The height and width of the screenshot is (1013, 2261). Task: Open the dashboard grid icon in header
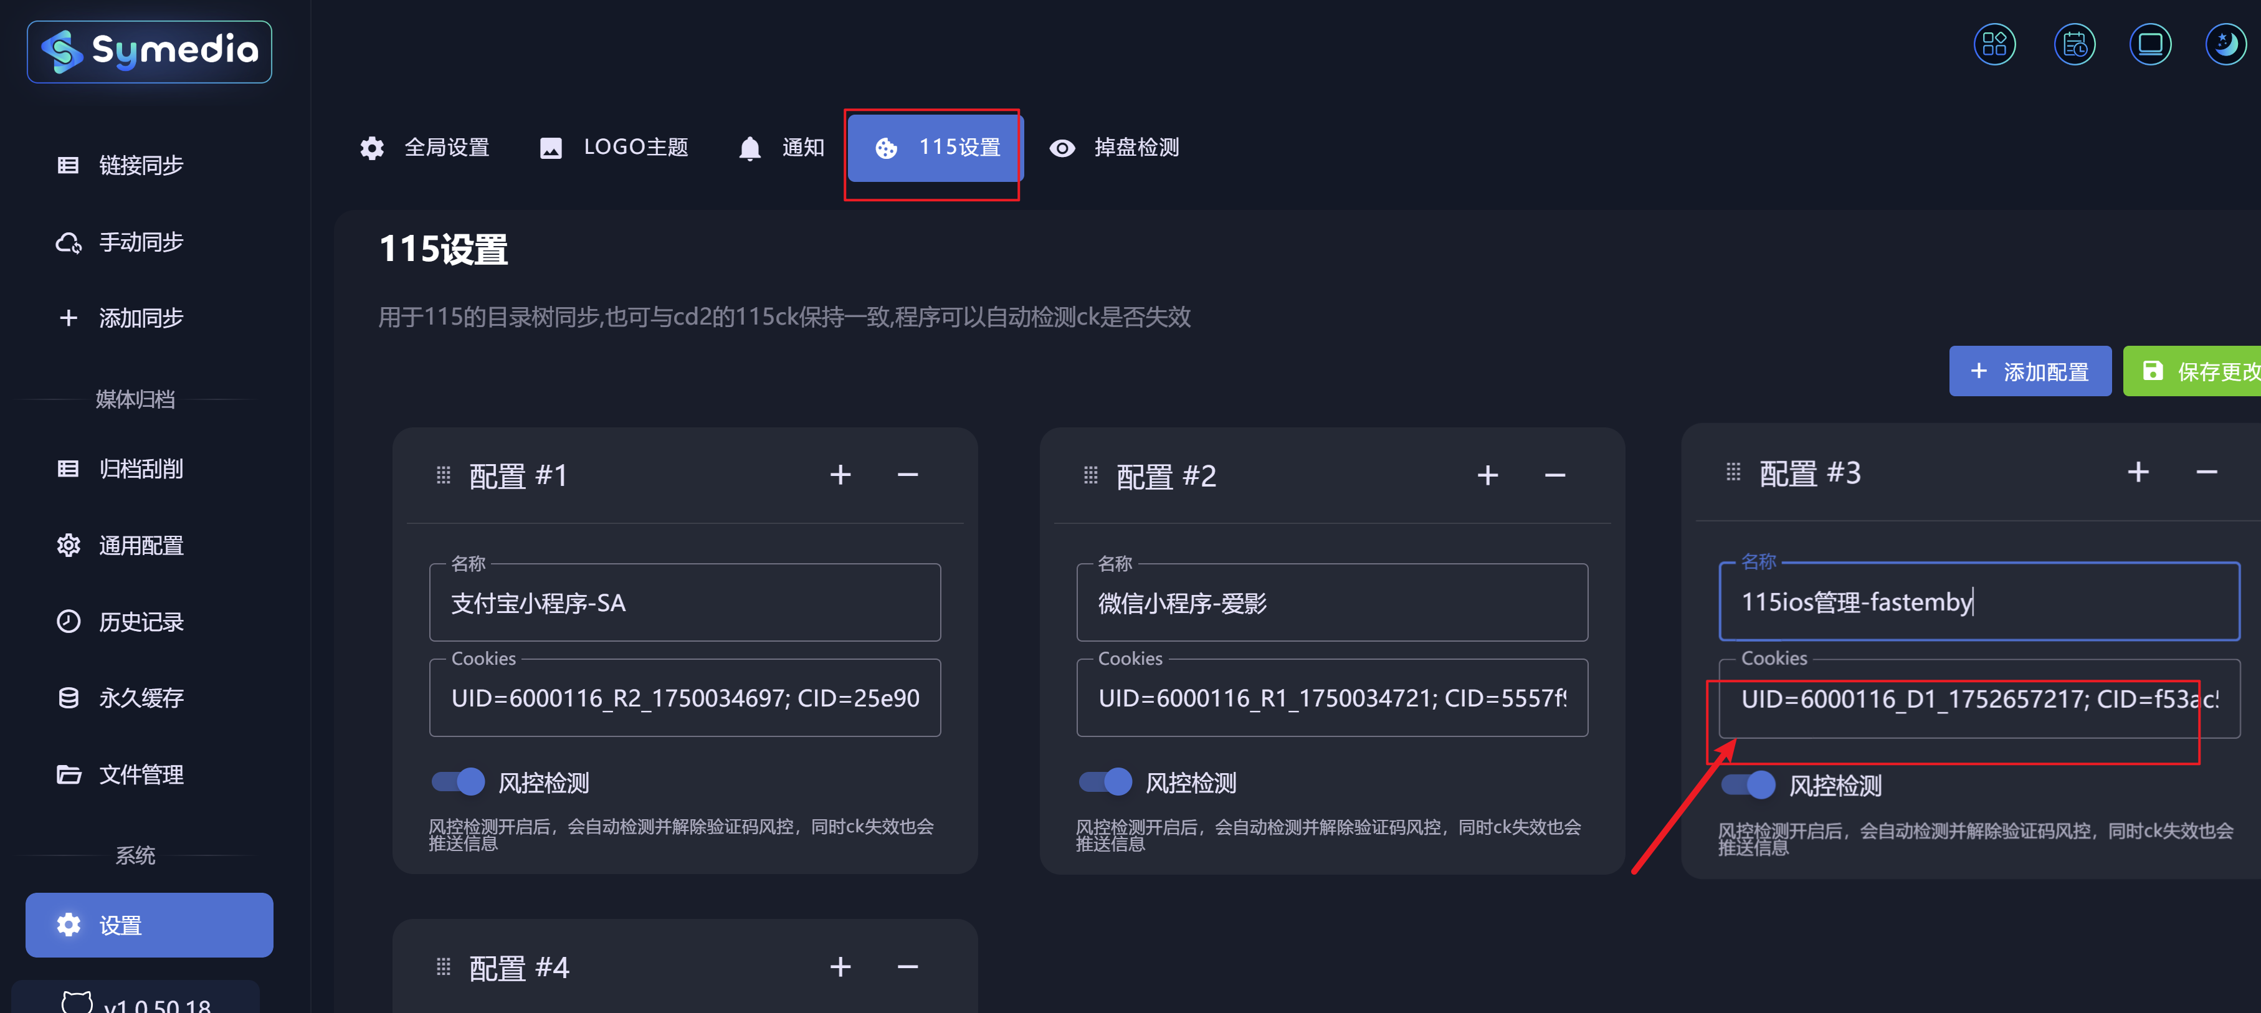pyautogui.click(x=1994, y=44)
